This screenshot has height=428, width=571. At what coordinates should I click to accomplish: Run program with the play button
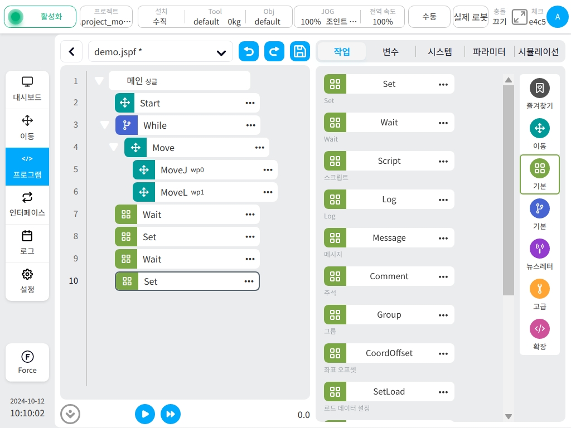(x=145, y=414)
